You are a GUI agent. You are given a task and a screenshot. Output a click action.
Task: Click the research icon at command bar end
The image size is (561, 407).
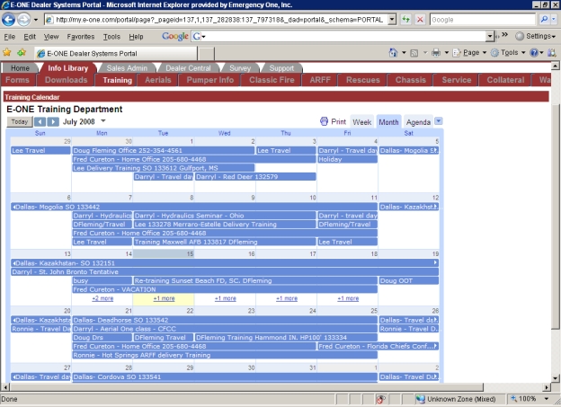tap(552, 53)
